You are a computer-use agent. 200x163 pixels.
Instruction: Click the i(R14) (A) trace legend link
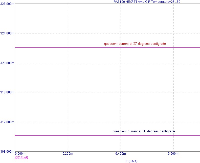click(x=21, y=157)
